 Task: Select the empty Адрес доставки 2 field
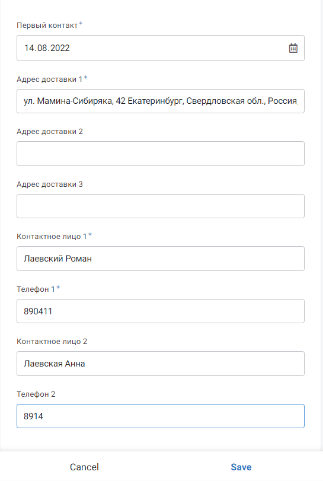(x=160, y=154)
